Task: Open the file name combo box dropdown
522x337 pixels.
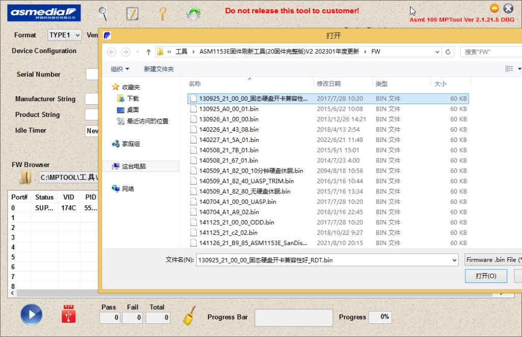Action: [454, 260]
